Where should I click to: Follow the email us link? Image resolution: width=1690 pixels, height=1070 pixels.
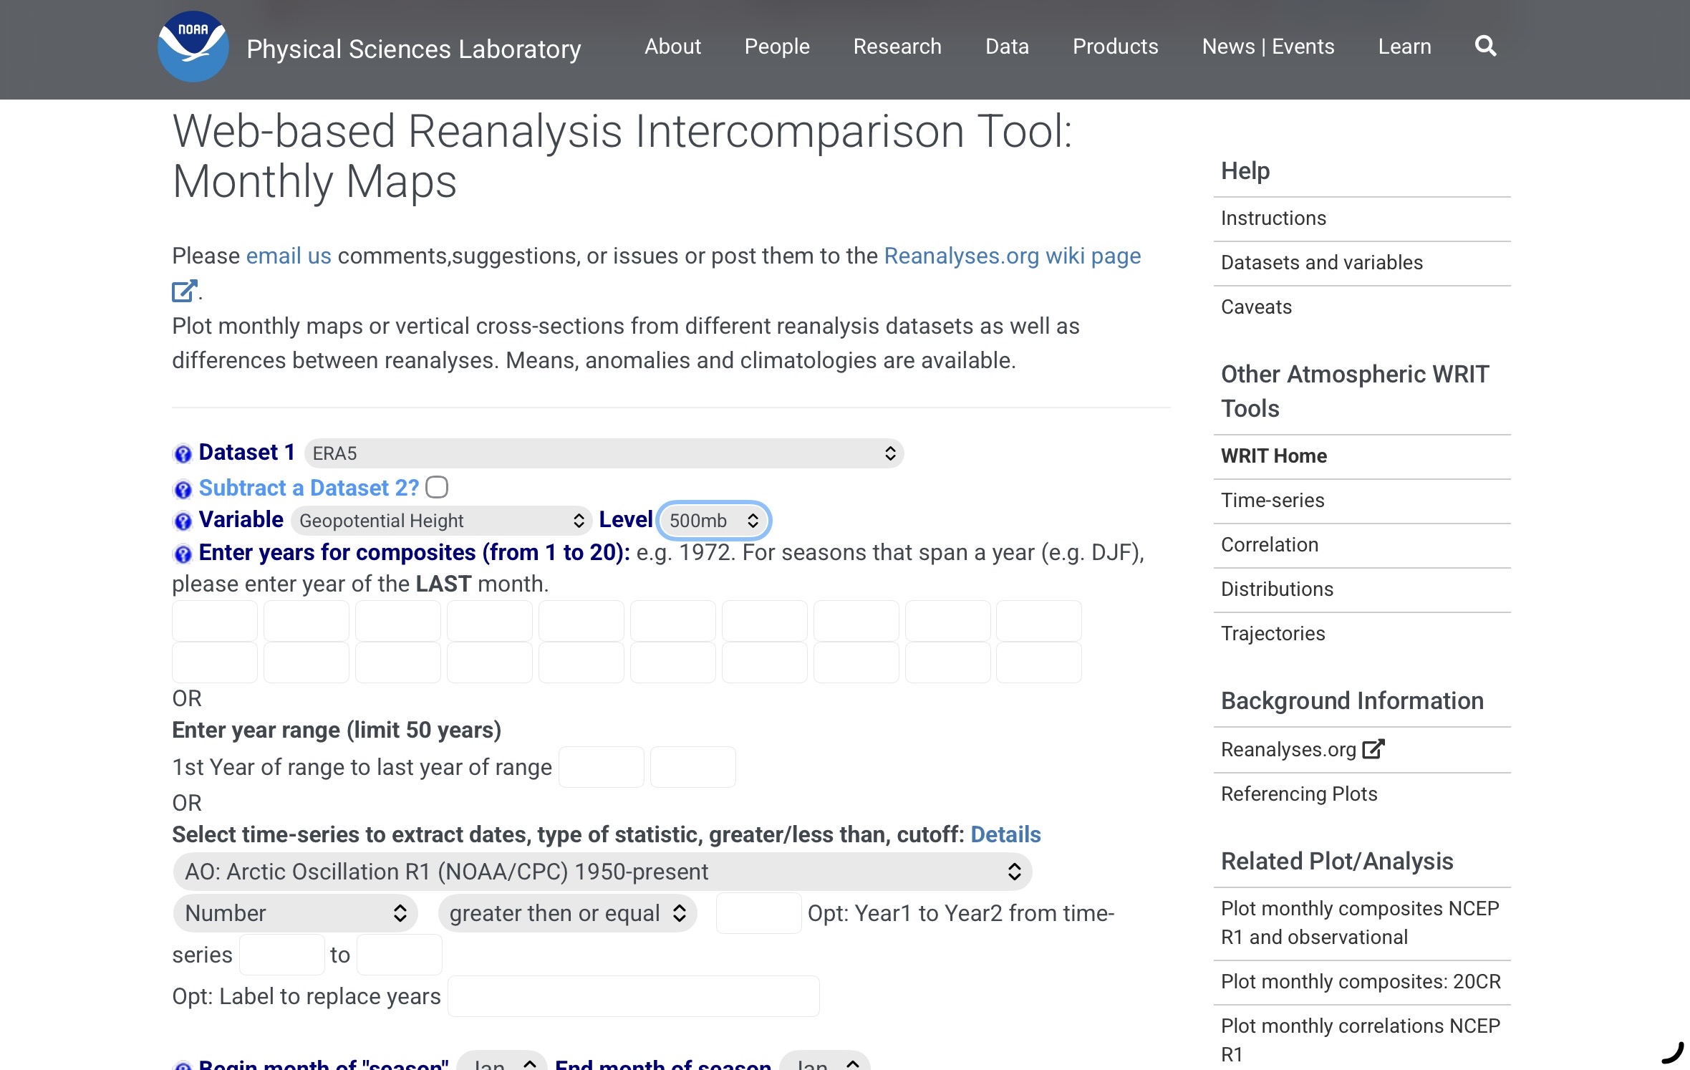pos(289,256)
